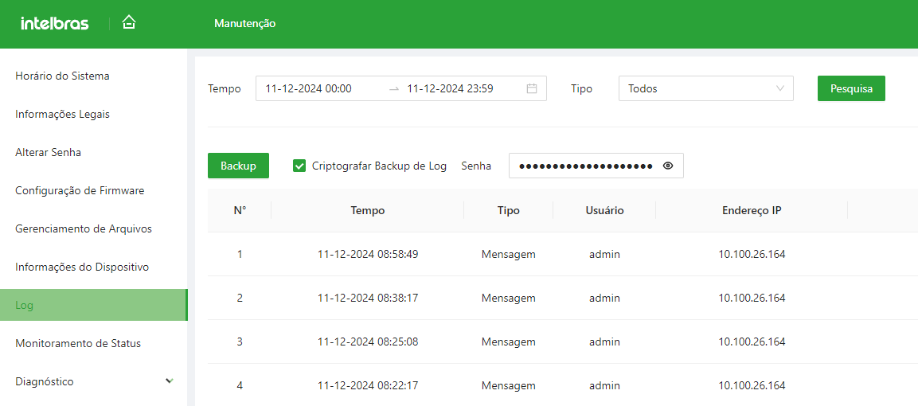Go to Horário do Sistema
The width and height of the screenshot is (918, 406).
click(x=62, y=76)
